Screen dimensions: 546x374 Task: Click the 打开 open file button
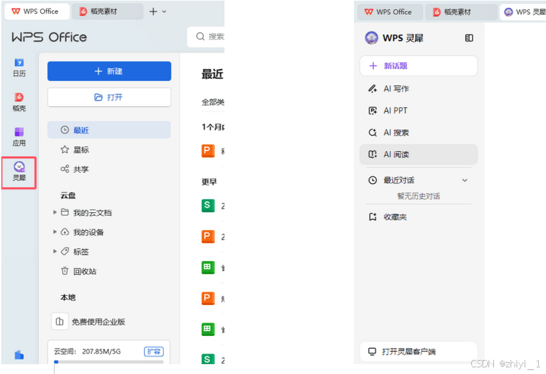(109, 97)
